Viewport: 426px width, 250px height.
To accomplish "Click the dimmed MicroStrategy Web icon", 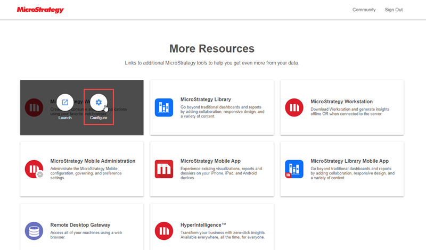I will (34, 107).
